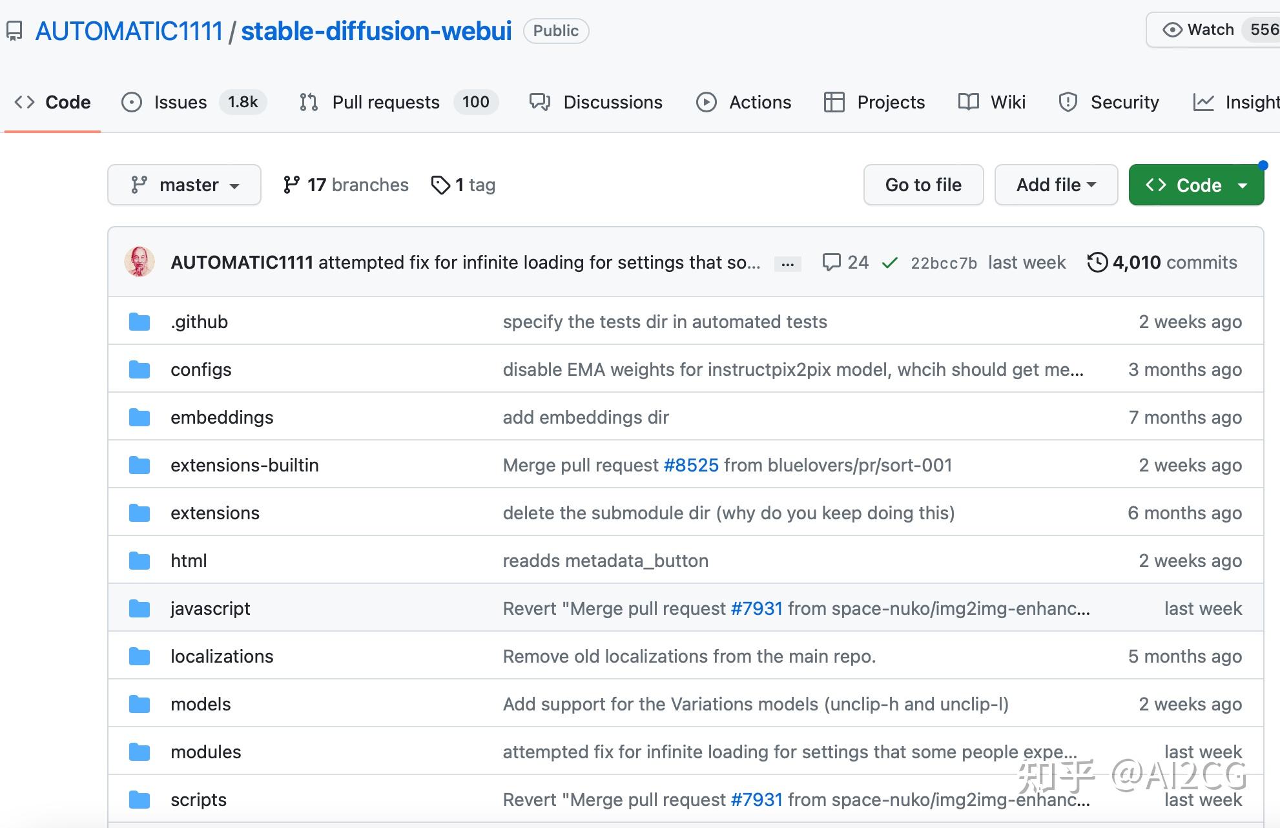1280x828 pixels.
Task: Click the green commit status checkmark
Action: tap(889, 262)
